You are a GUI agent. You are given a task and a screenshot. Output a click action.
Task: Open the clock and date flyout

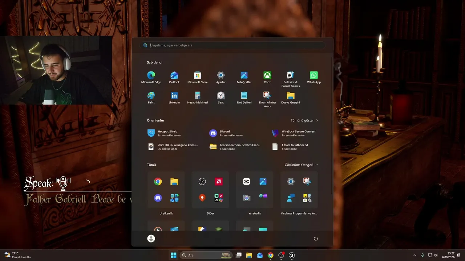pos(448,255)
